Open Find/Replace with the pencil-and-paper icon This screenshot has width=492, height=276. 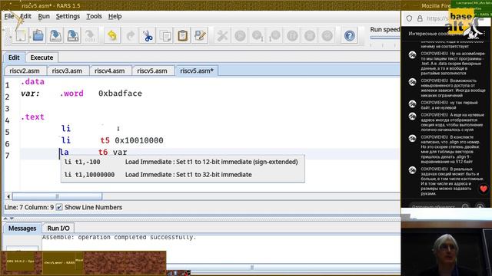[200, 36]
